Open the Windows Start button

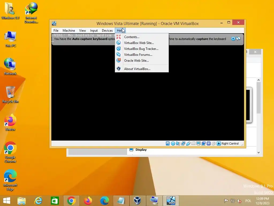click(7, 201)
